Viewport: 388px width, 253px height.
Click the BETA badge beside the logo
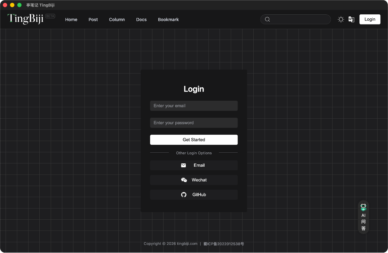[x=50, y=16]
